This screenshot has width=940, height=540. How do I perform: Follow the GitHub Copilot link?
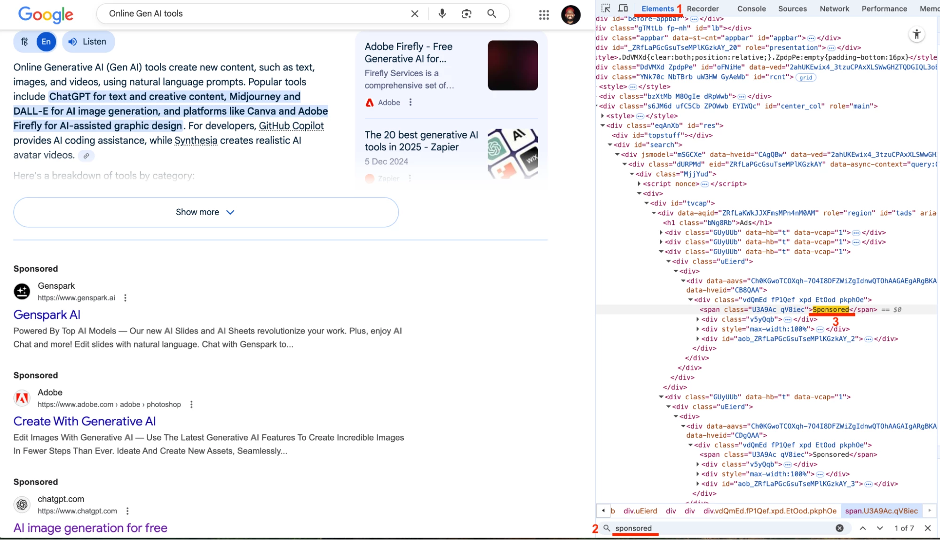click(291, 126)
